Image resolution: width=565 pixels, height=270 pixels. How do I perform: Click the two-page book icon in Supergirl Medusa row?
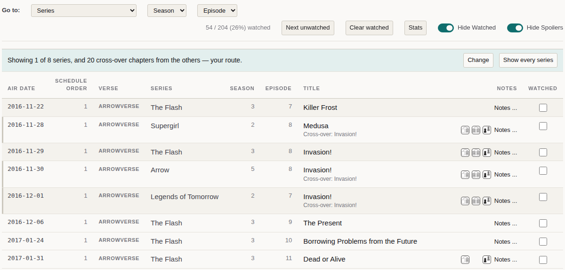pyautogui.click(x=476, y=130)
